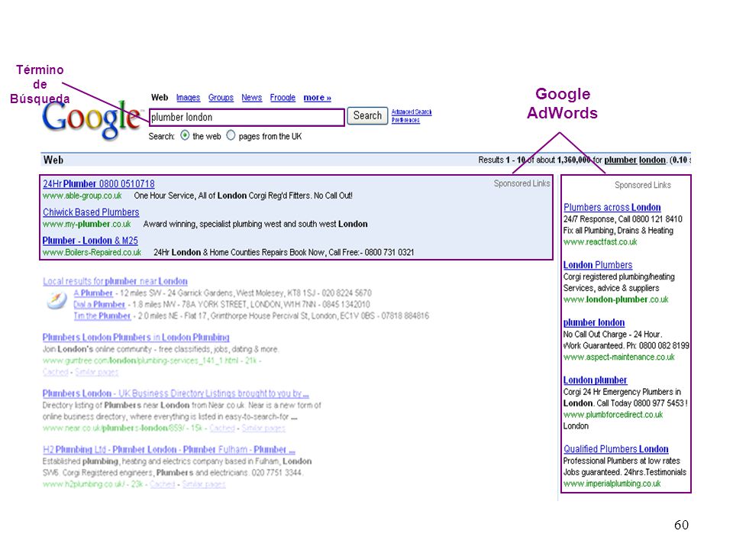The width and height of the screenshot is (733, 550).
Task: Open 'London plumber' sidebar ad by plumbforcedirect
Action: (x=595, y=380)
